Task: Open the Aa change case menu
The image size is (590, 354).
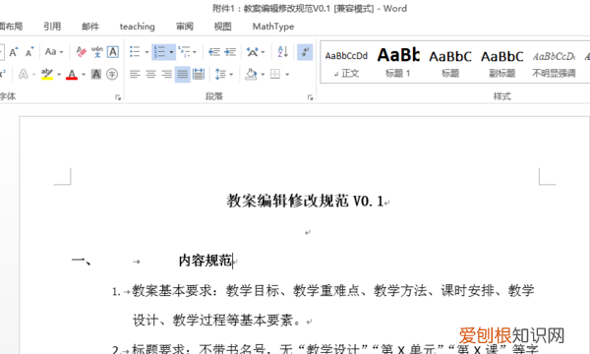Action: 54,52
